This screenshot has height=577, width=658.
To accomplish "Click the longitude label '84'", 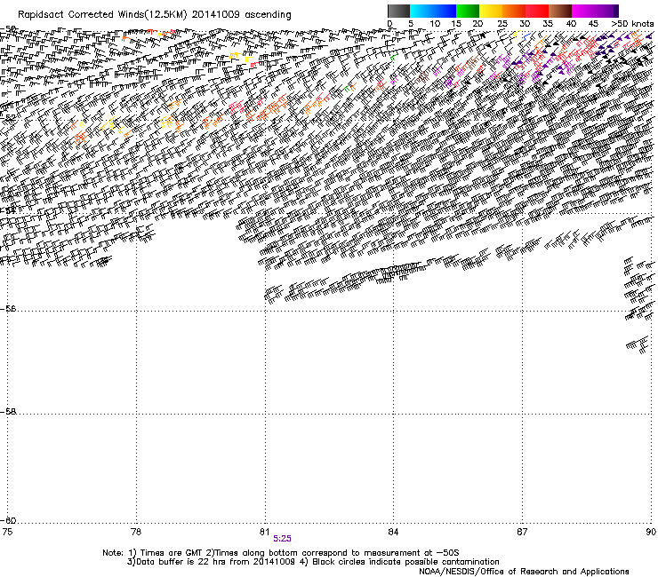I will pos(393,532).
